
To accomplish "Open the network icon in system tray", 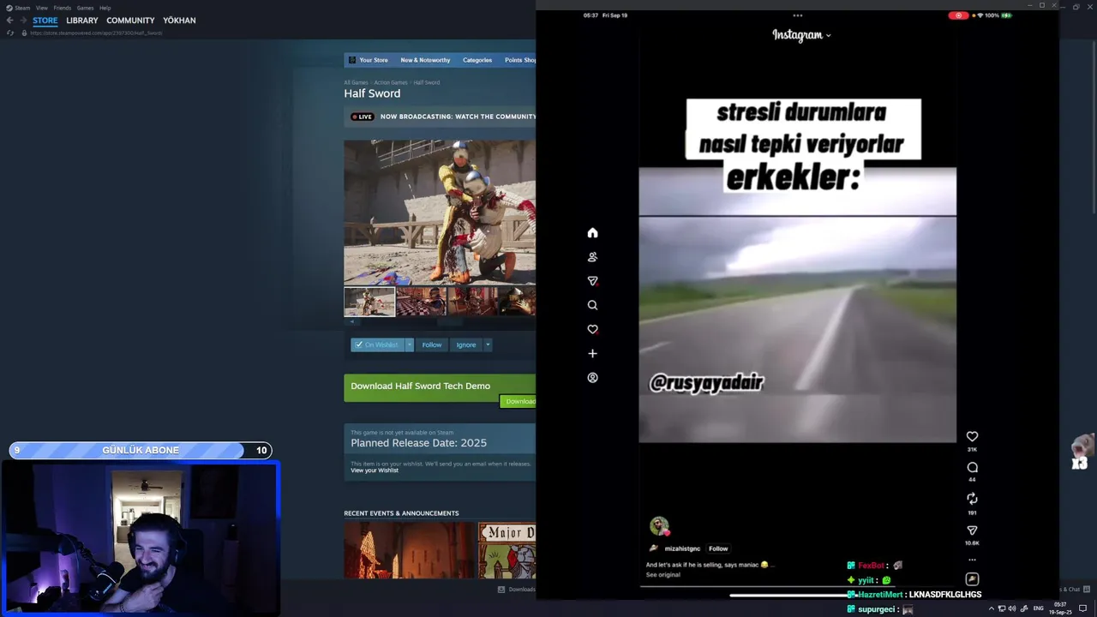I will point(1002,608).
